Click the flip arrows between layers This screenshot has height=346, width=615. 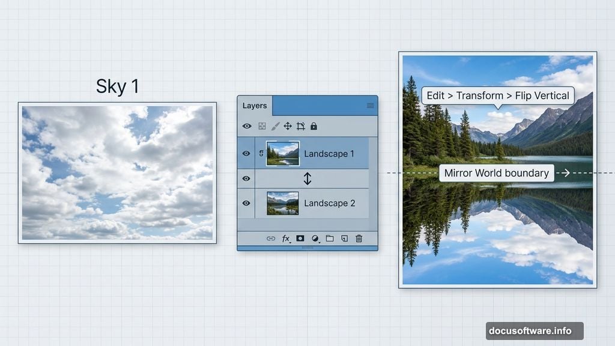pyautogui.click(x=308, y=178)
